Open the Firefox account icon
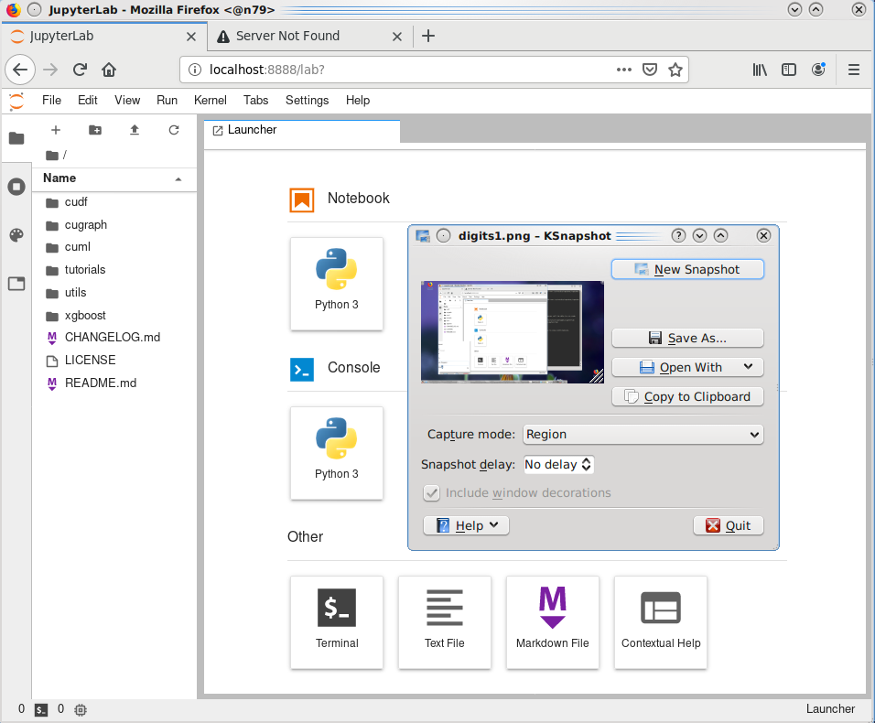Viewport: 875px width, 723px height. point(818,70)
